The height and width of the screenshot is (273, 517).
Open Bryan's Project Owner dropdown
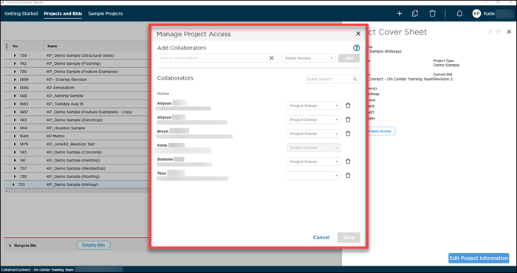314,134
